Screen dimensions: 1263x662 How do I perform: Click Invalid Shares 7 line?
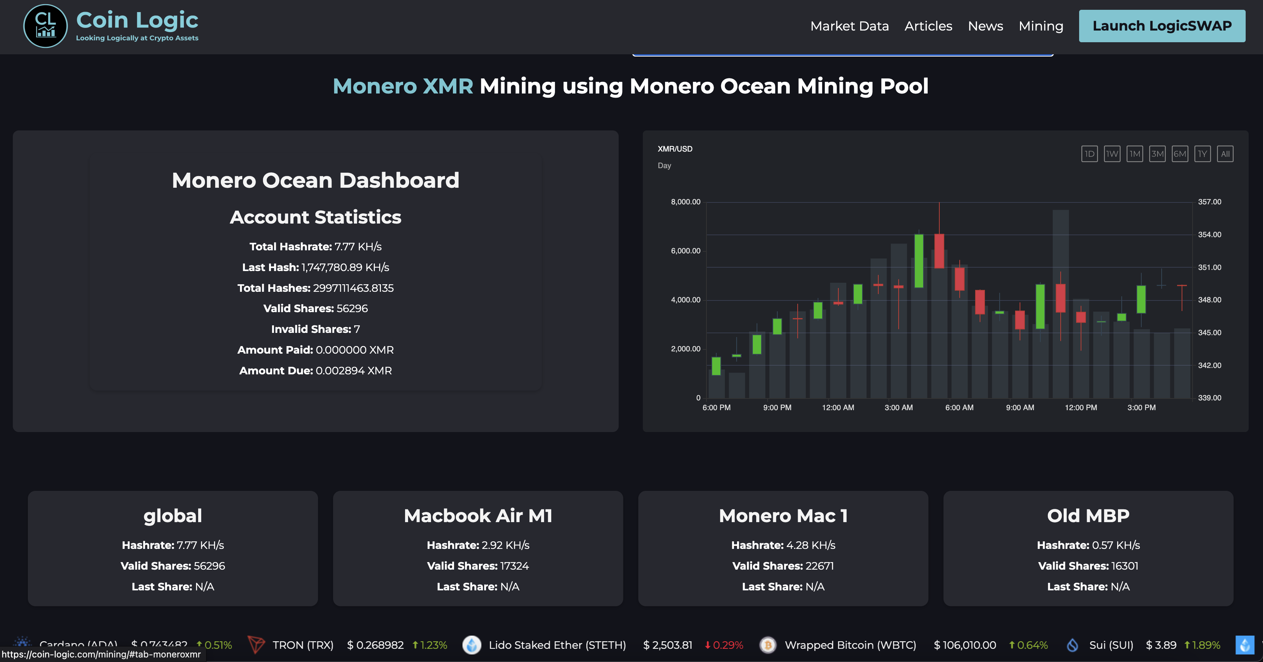pos(315,329)
